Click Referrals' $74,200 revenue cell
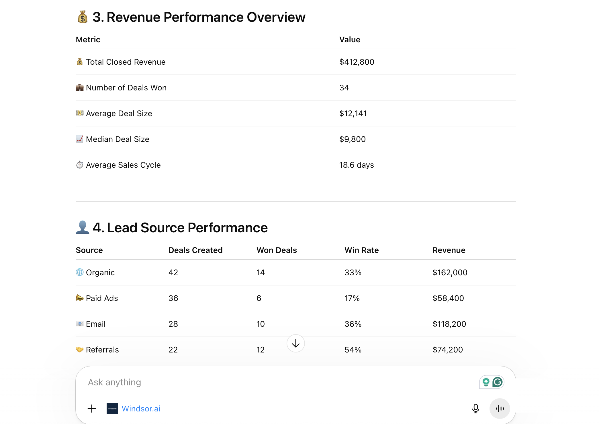Image resolution: width=599 pixels, height=424 pixels. pyautogui.click(x=447, y=350)
